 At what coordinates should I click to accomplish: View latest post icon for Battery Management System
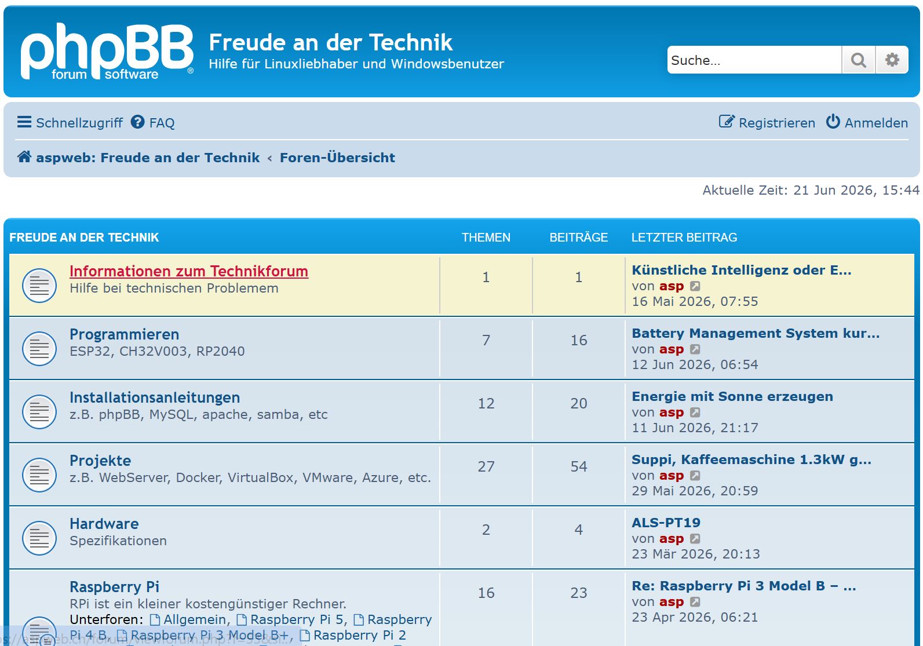point(695,349)
